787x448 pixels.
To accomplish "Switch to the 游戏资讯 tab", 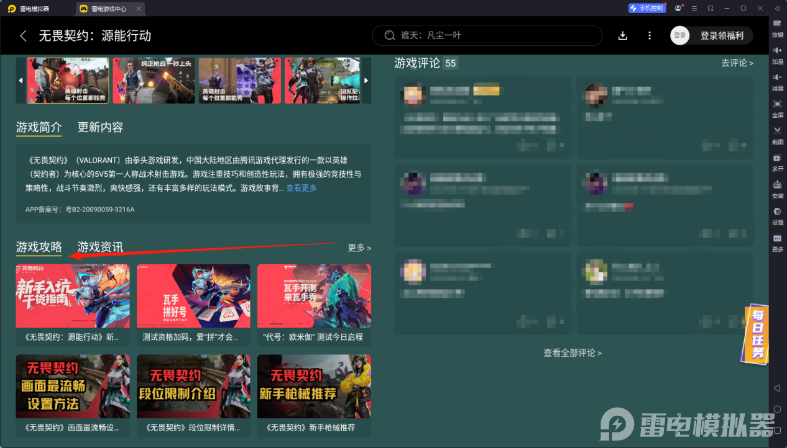I will click(100, 247).
